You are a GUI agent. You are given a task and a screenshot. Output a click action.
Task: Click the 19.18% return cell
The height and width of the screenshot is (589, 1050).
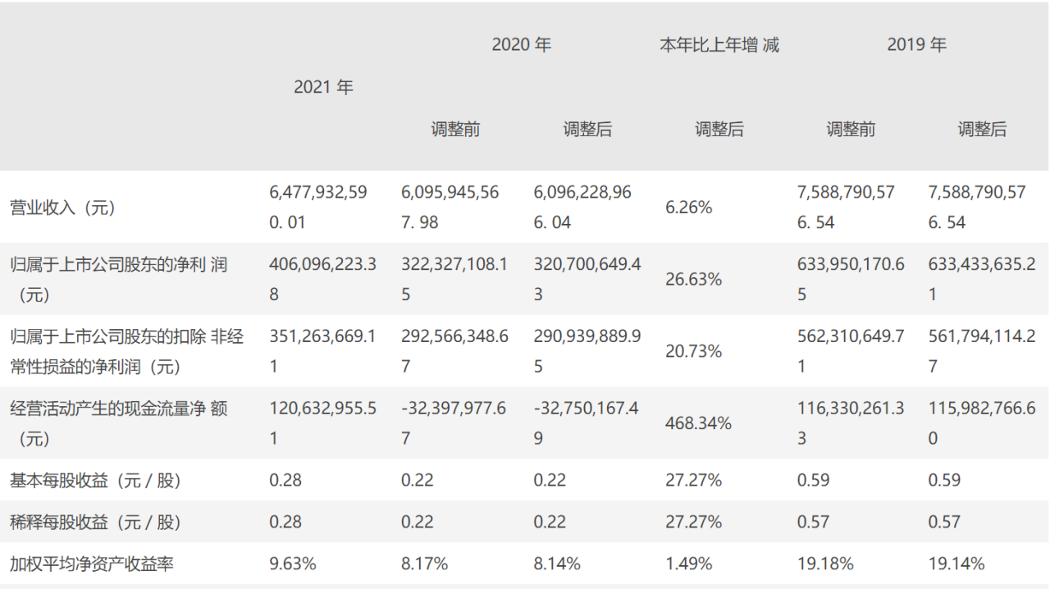(x=825, y=564)
